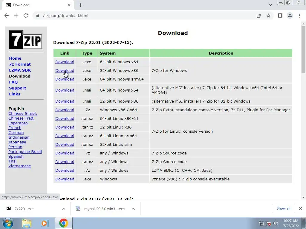Open Action Center flag tray icon
306x229 pixels.
tap(269, 223)
